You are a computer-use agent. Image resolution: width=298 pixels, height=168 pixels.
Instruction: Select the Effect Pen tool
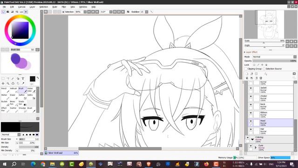click(5, 110)
